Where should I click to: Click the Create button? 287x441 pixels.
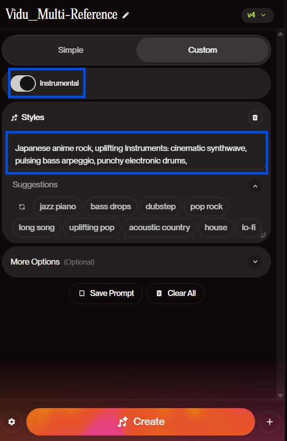(141, 422)
